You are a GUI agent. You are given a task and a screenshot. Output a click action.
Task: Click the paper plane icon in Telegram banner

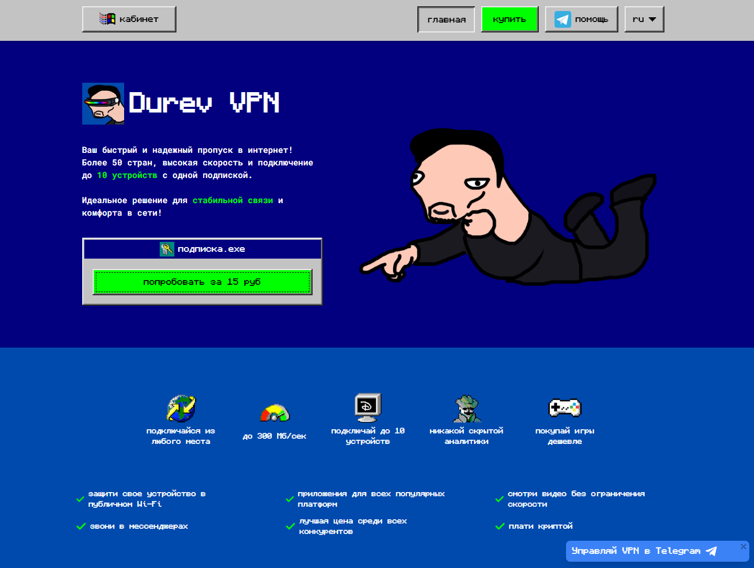pos(711,551)
